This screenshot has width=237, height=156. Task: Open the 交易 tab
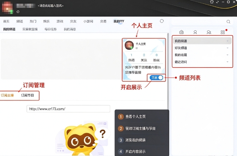click(x=103, y=21)
